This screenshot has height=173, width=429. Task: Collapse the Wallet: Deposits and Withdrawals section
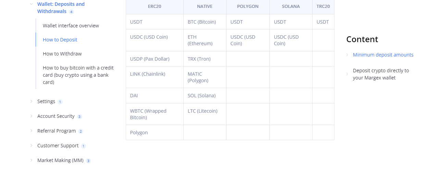click(31, 4)
